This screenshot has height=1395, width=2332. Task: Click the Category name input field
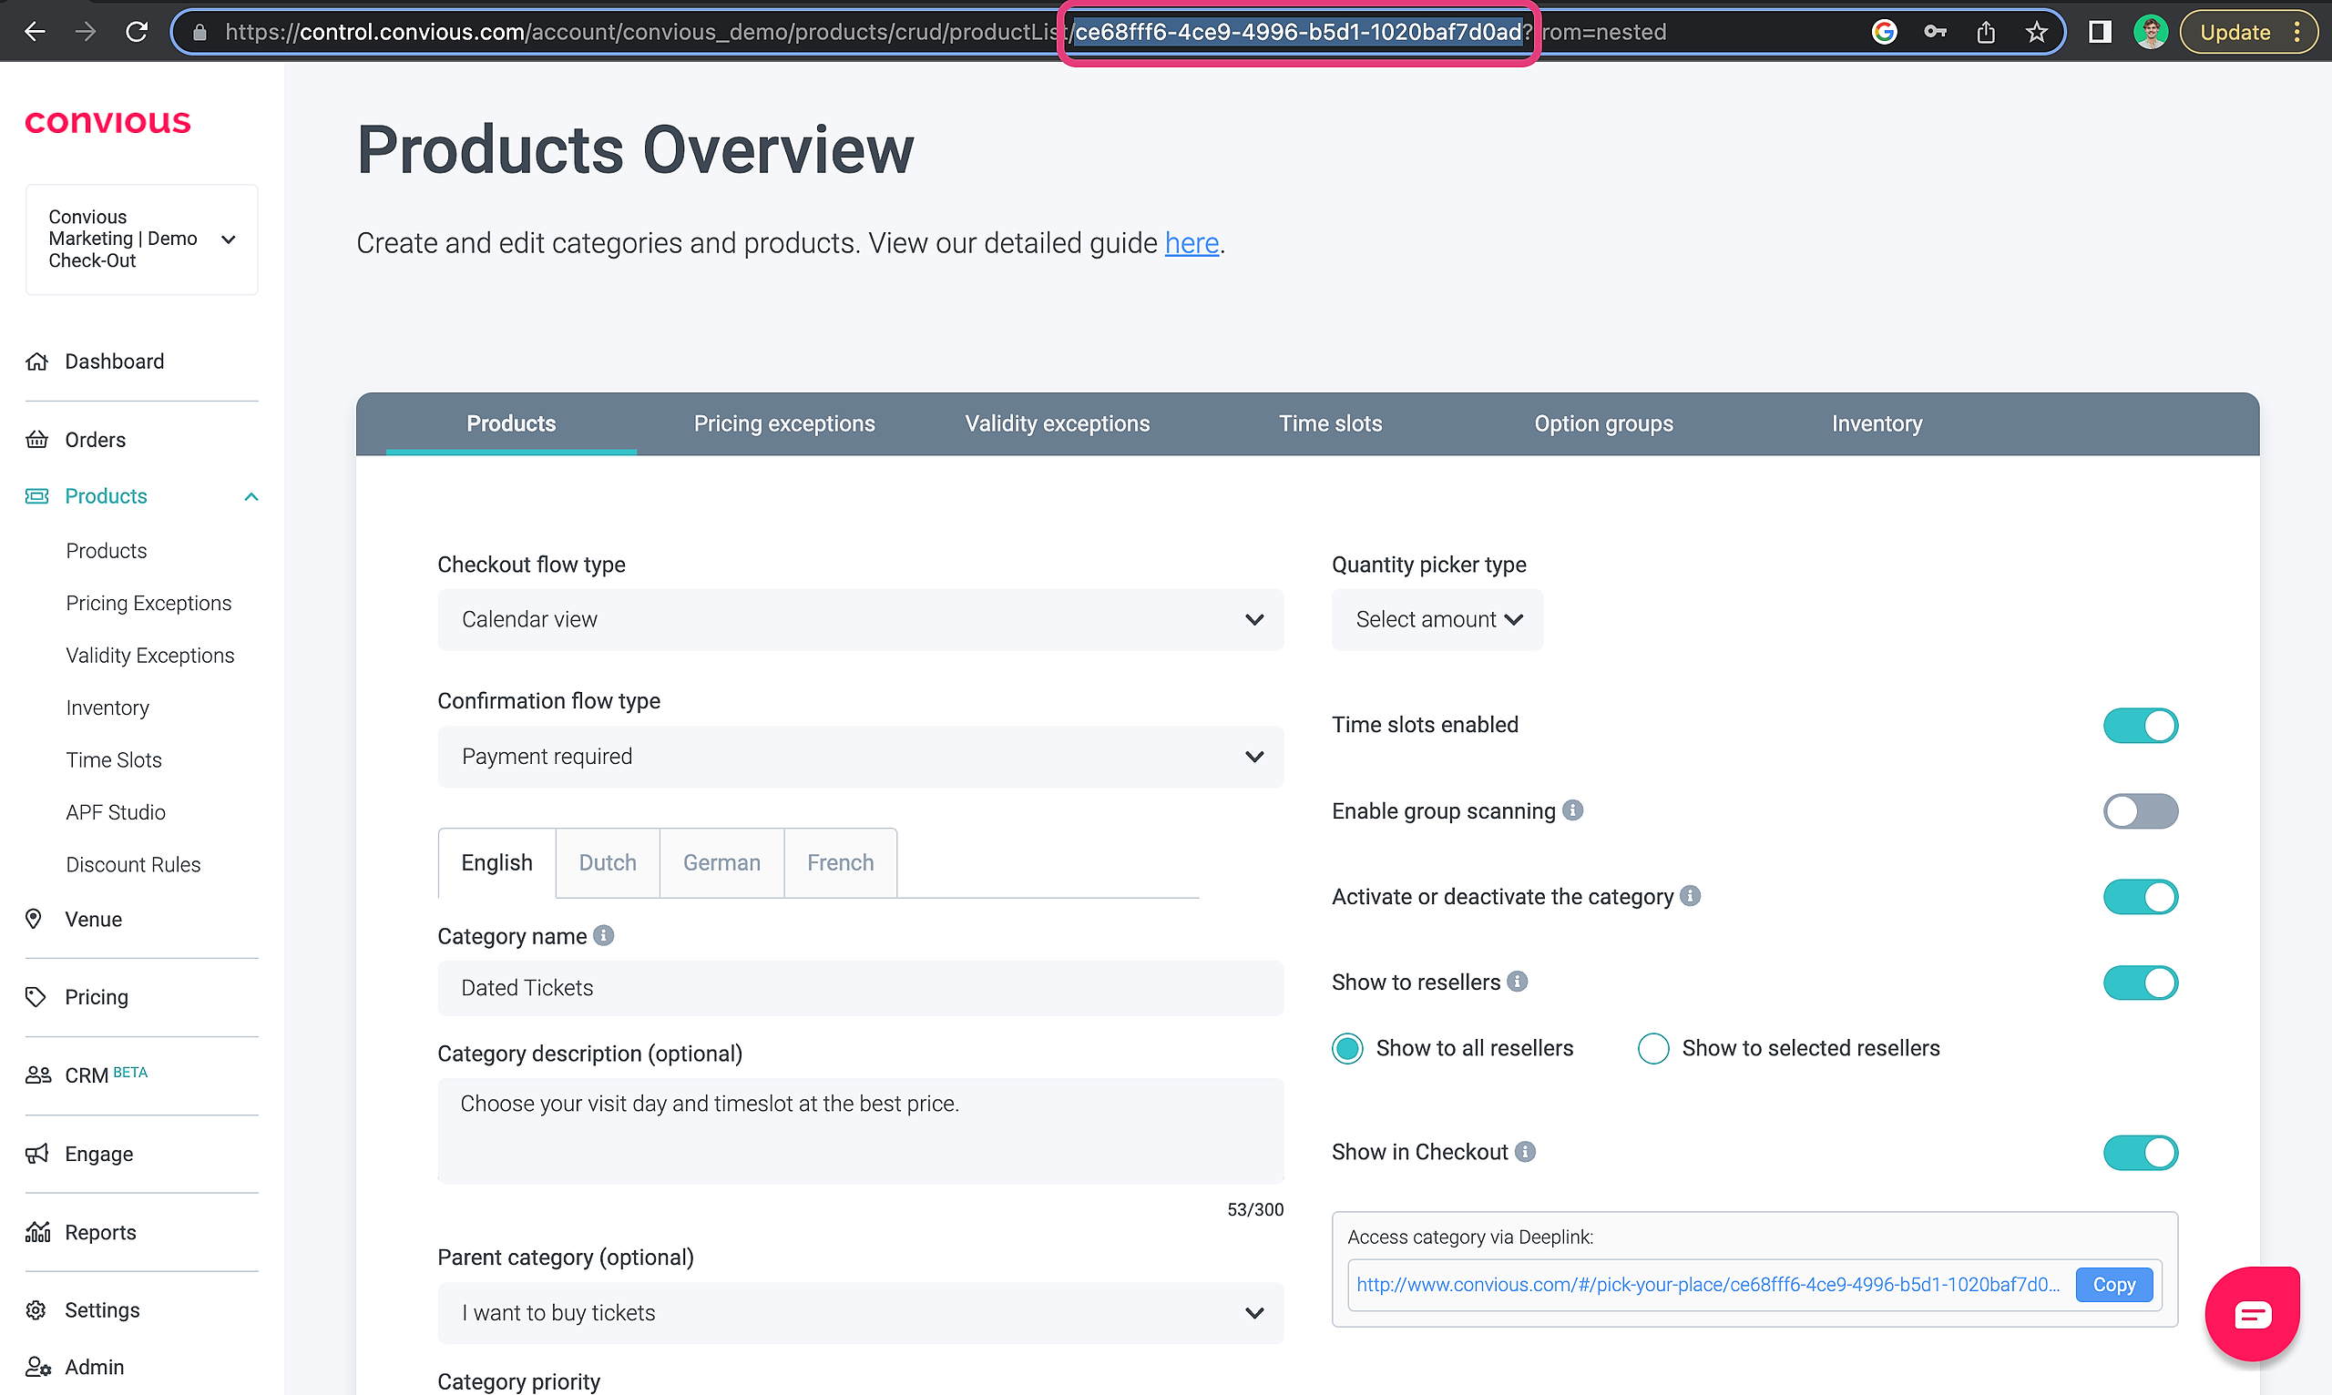(x=859, y=989)
